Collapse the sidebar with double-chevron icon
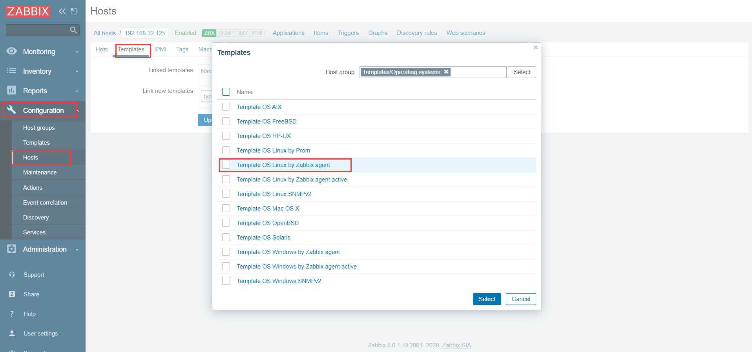 tap(62, 11)
